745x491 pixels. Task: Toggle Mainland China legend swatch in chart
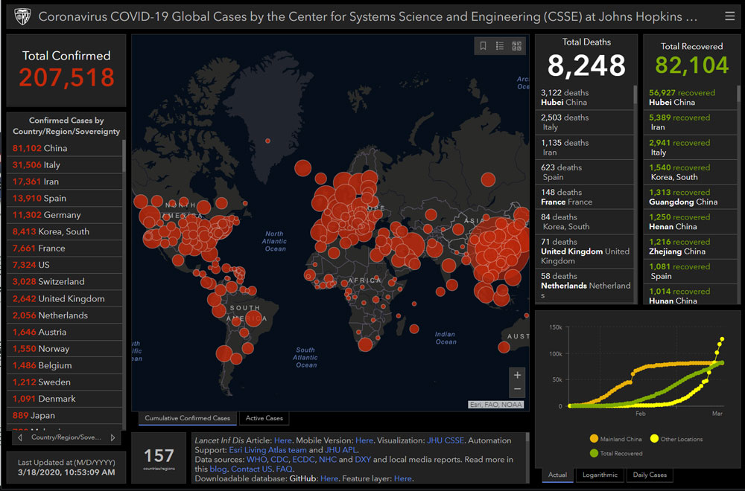(x=594, y=438)
